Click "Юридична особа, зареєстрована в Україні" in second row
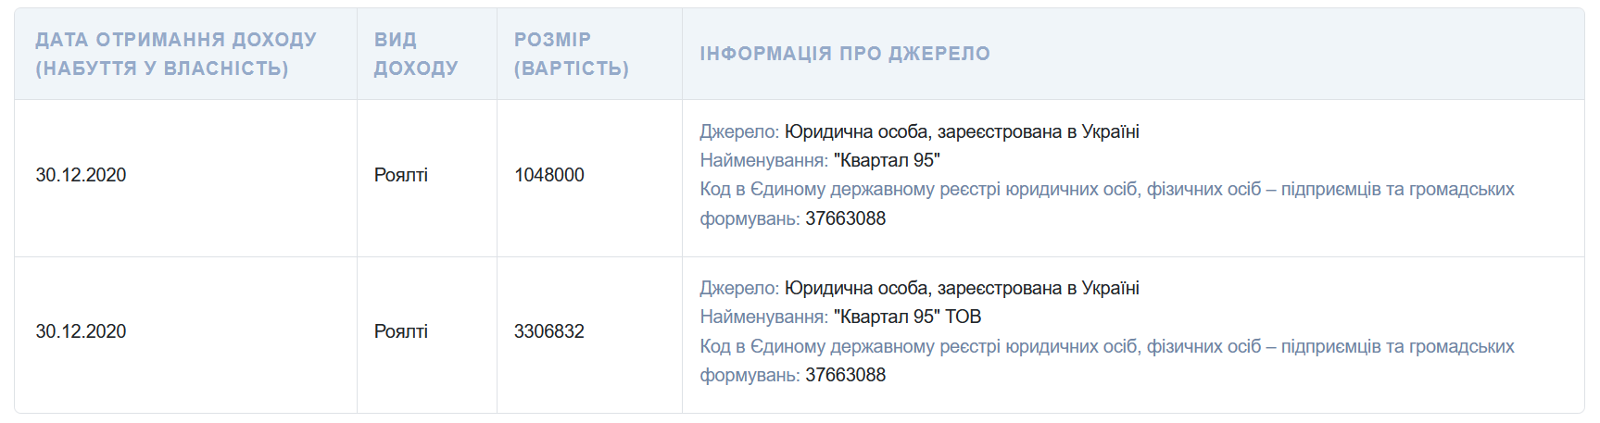 tap(962, 288)
